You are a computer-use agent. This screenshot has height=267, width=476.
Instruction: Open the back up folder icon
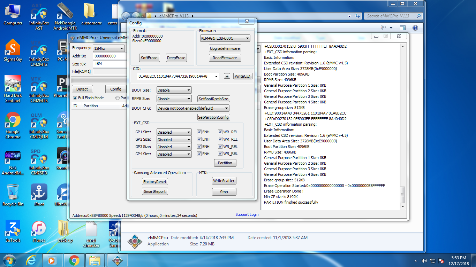coord(65,231)
